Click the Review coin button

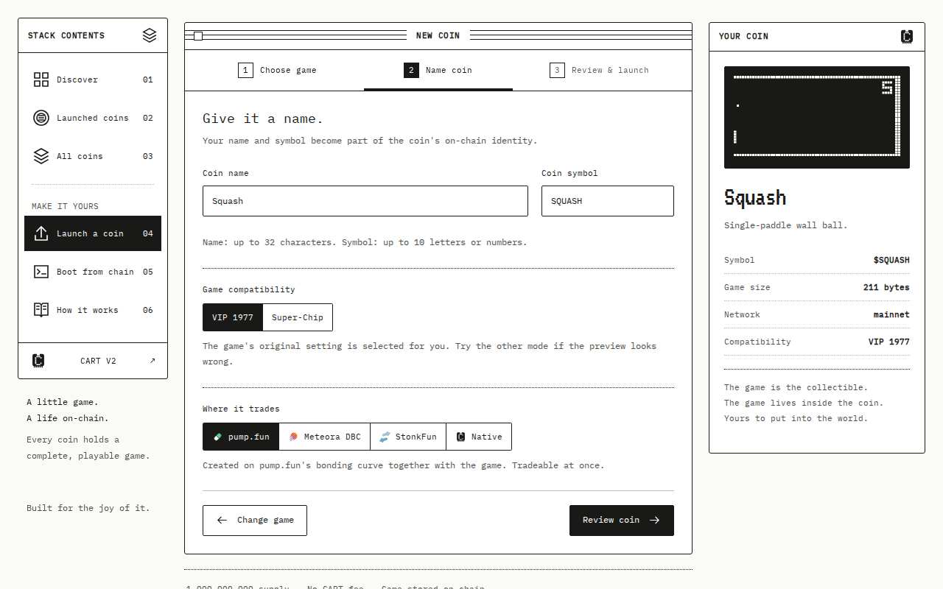622,520
